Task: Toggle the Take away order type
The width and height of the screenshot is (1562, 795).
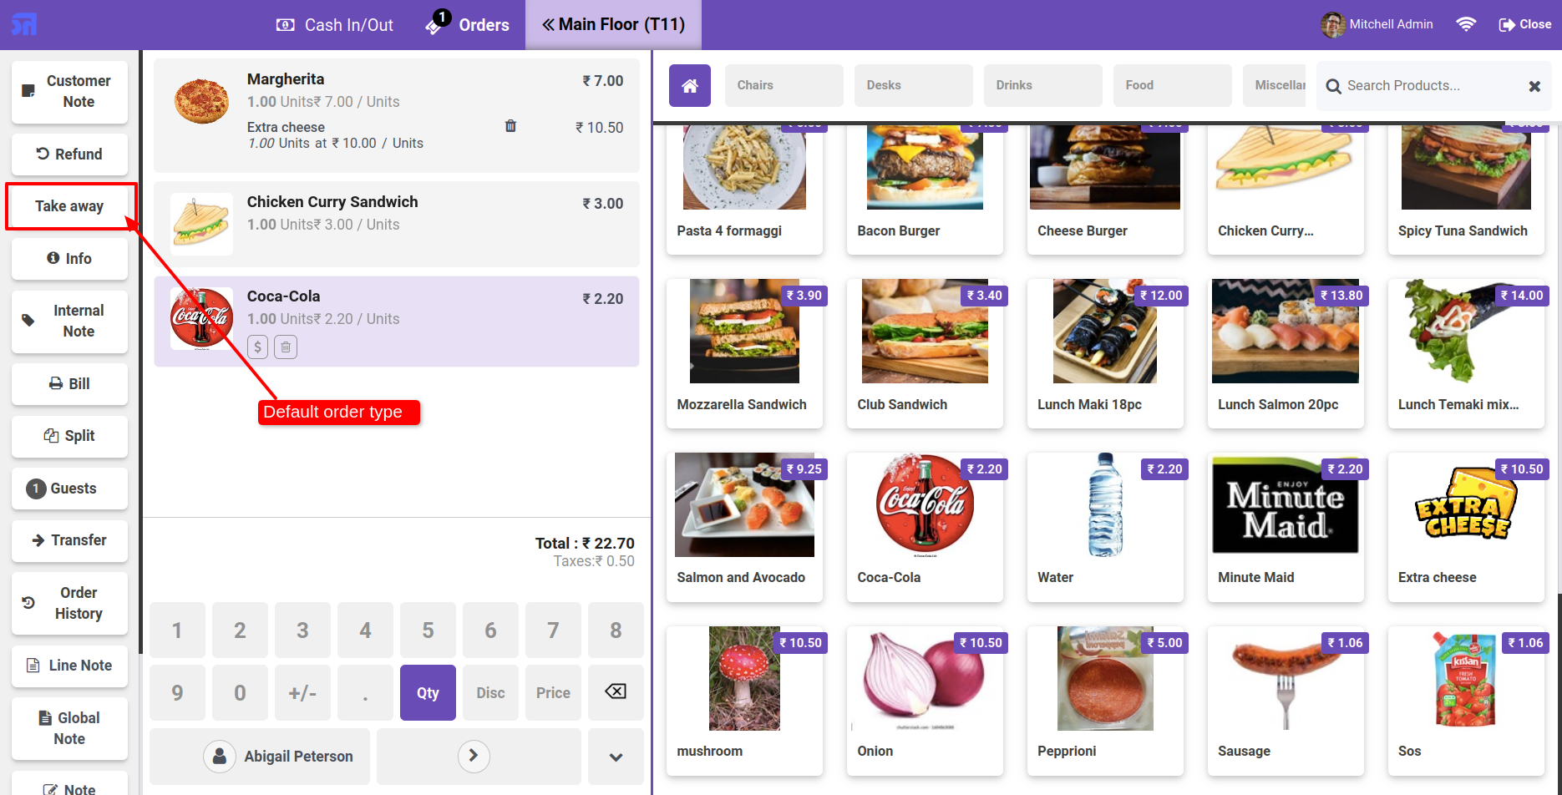Action: [x=70, y=206]
